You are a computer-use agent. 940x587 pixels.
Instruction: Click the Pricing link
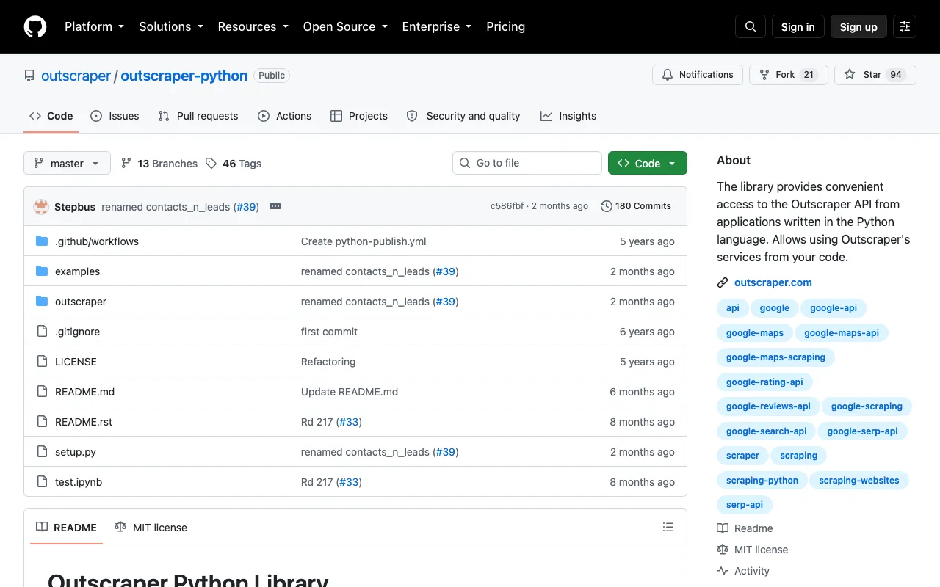pos(506,26)
